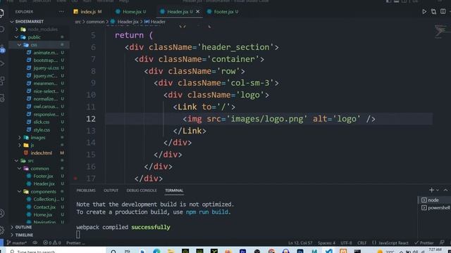This screenshot has height=253, width=451.
Task: Open Contact.jsx in the components folder
Action: 44,207
